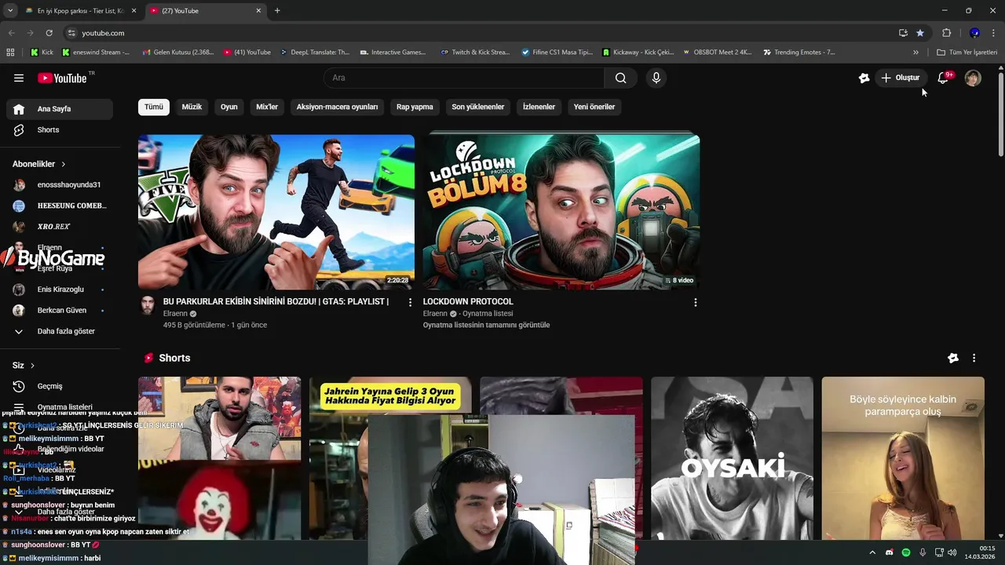Select the Yeni öneriler chip
The height and width of the screenshot is (565, 1005).
pos(594,107)
